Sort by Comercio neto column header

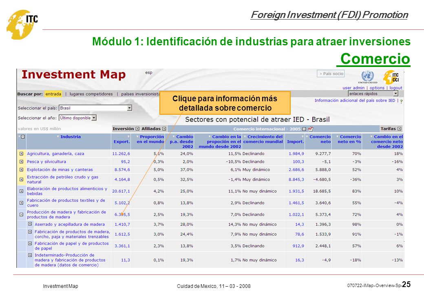coord(320,139)
